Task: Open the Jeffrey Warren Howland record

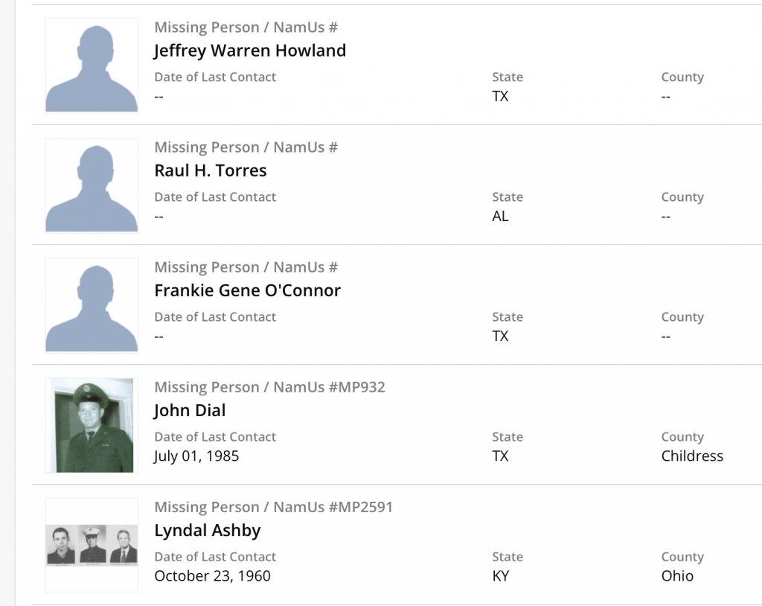Action: click(x=250, y=51)
